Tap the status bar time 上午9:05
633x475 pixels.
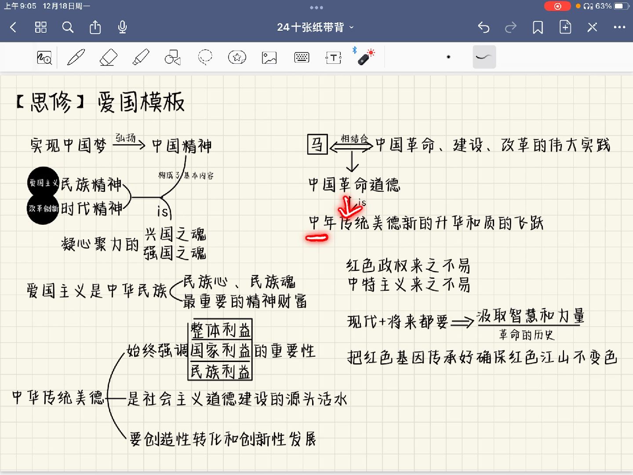point(20,6)
